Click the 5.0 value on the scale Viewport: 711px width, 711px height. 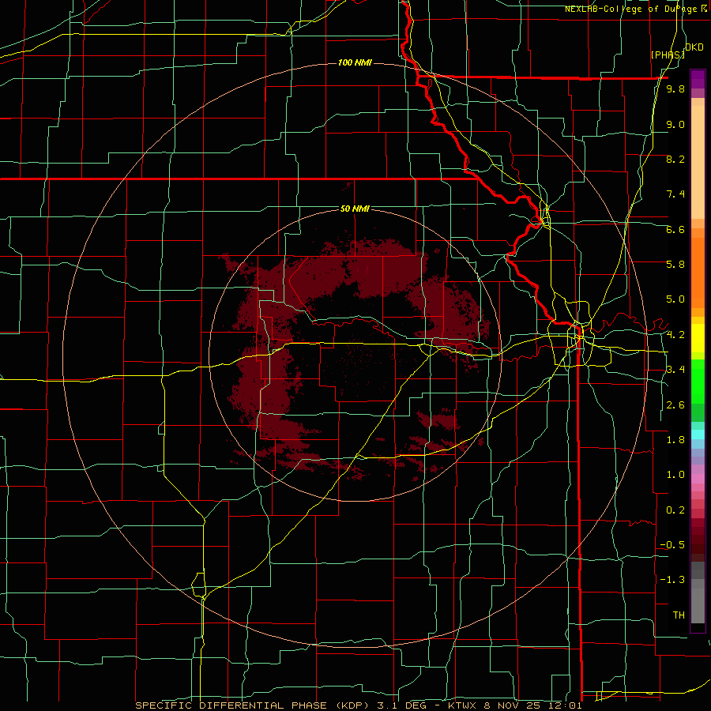675,299
